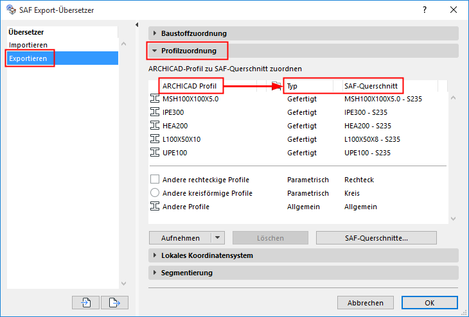This screenshot has height=317, width=469.
Task: Click the Löschen button
Action: point(270,238)
